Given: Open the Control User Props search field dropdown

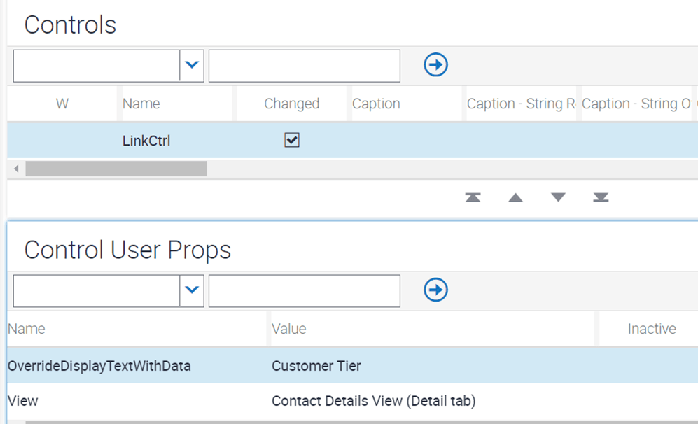Looking at the screenshot, I should [192, 290].
